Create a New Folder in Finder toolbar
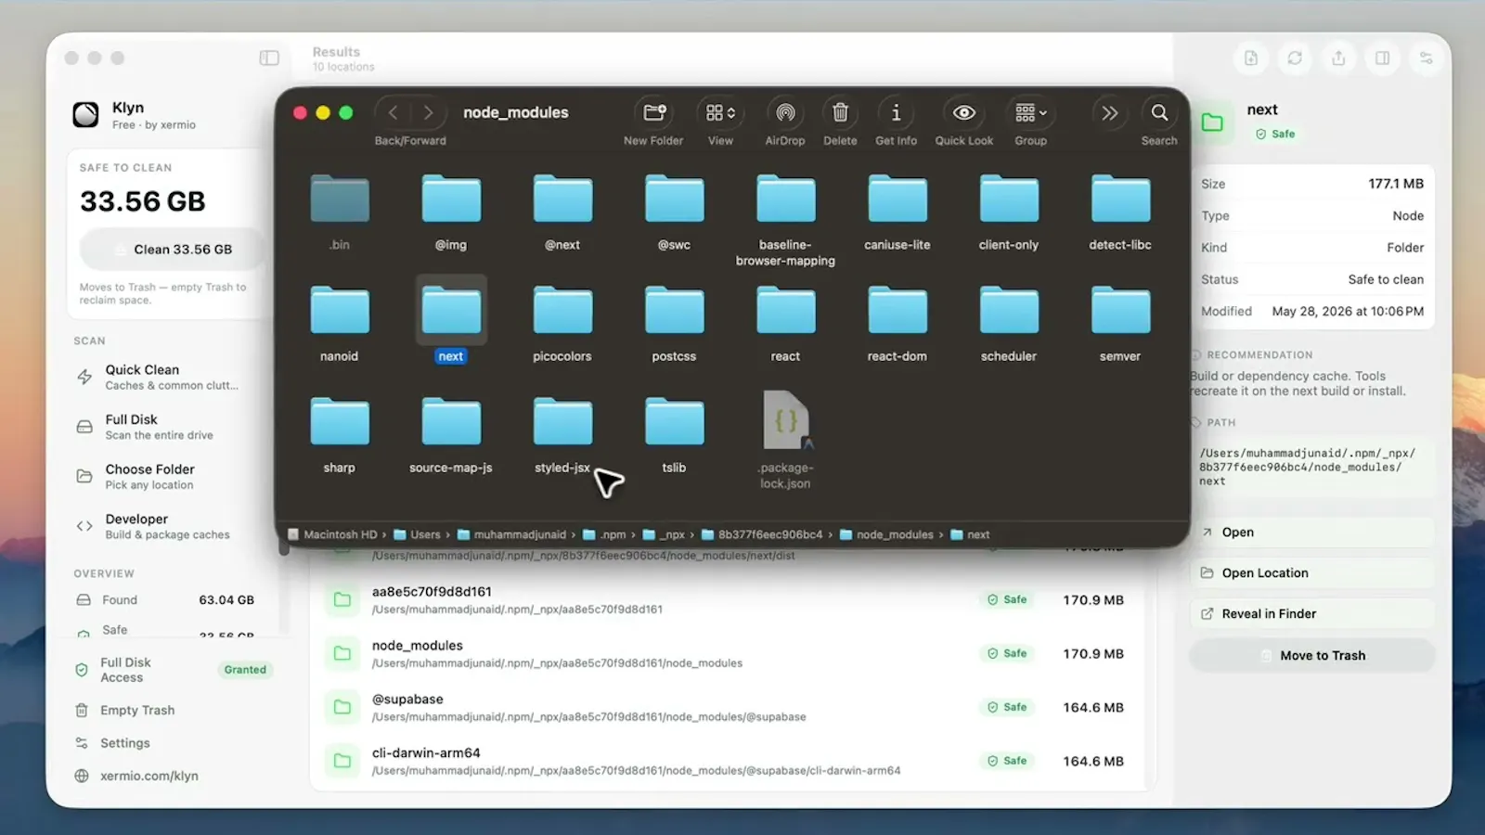This screenshot has width=1485, height=835. click(654, 112)
